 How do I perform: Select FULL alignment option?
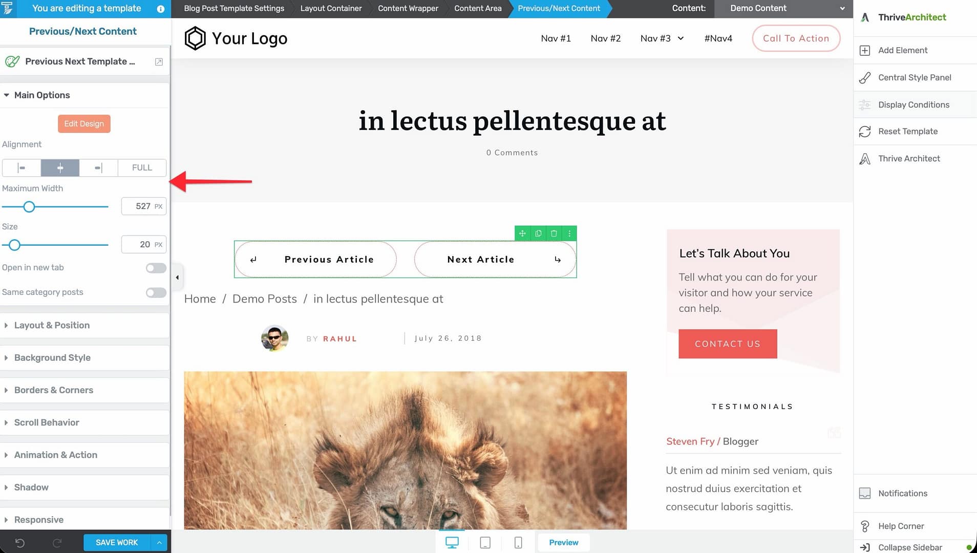coord(142,167)
